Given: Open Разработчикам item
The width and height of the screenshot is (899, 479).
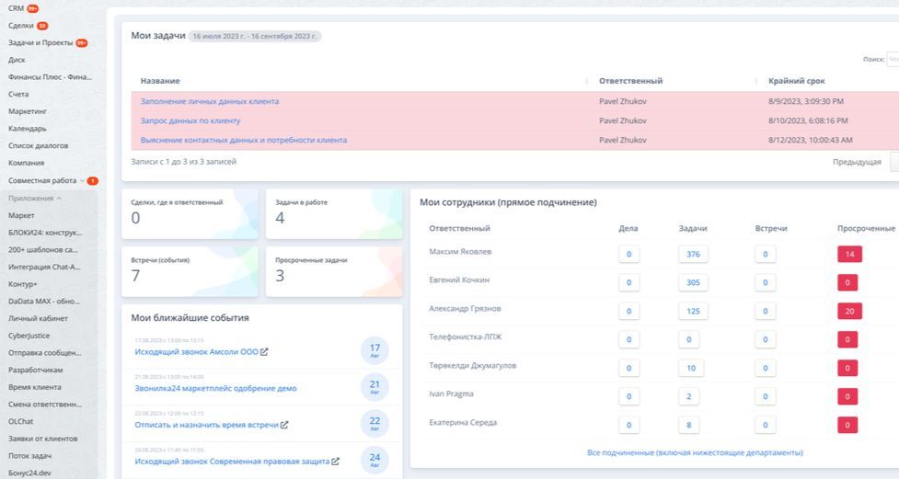Looking at the screenshot, I should coord(36,371).
